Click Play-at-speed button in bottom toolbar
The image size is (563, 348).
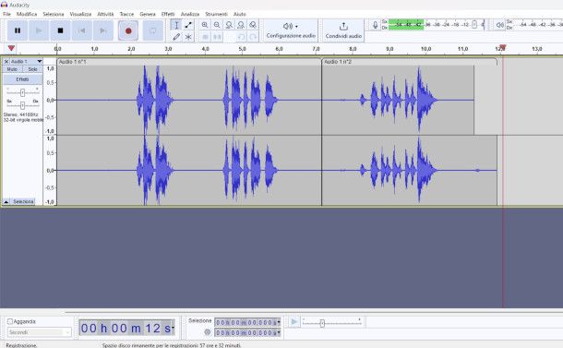293,322
